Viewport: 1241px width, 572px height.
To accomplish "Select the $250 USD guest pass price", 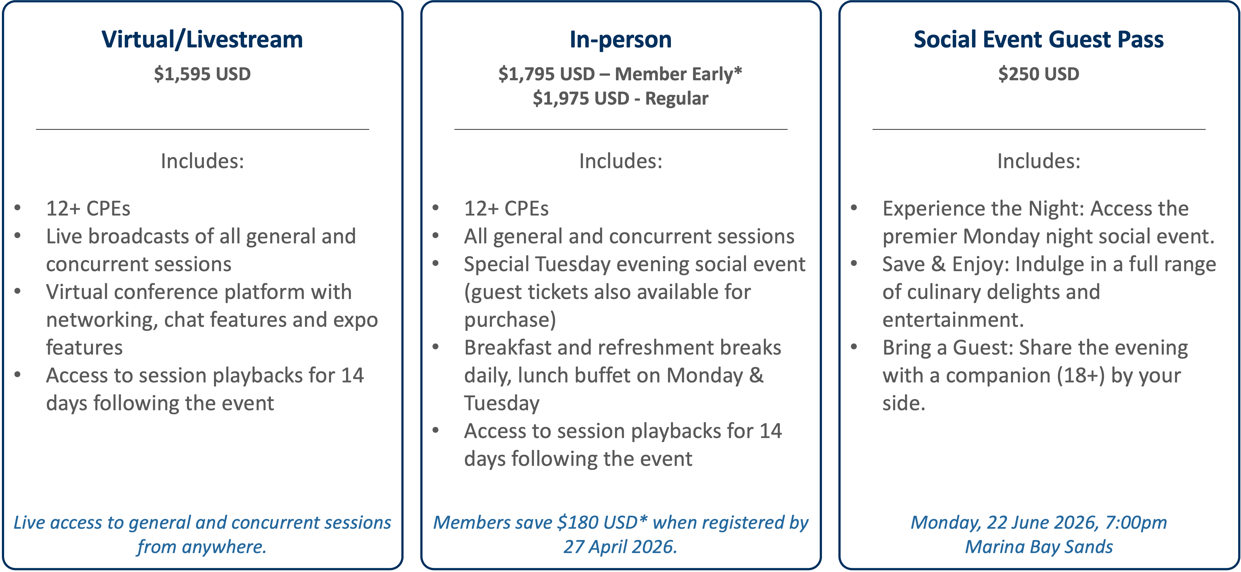I will coord(1039,74).
